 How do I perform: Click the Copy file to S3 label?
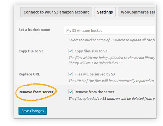click(x=31, y=51)
